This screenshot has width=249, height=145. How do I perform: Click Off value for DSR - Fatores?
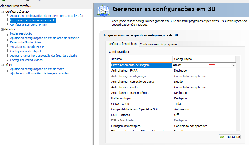pyautogui.click(x=177, y=115)
